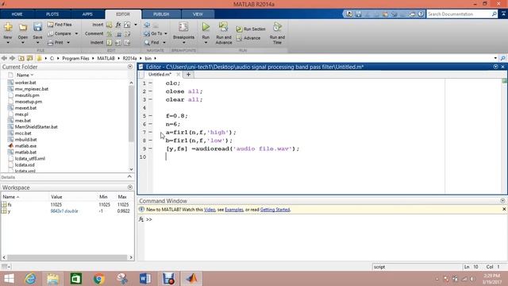The height and width of the screenshot is (286, 508).
Task: Switch to the PLOTS tab
Action: [x=52, y=14]
